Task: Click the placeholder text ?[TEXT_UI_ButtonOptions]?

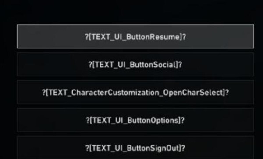Action: click(135, 121)
